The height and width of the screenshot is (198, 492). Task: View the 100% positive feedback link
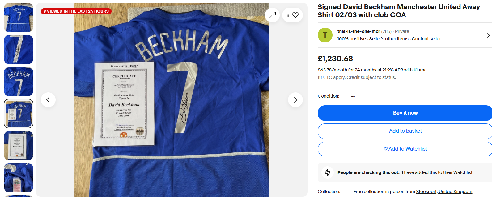click(x=351, y=39)
